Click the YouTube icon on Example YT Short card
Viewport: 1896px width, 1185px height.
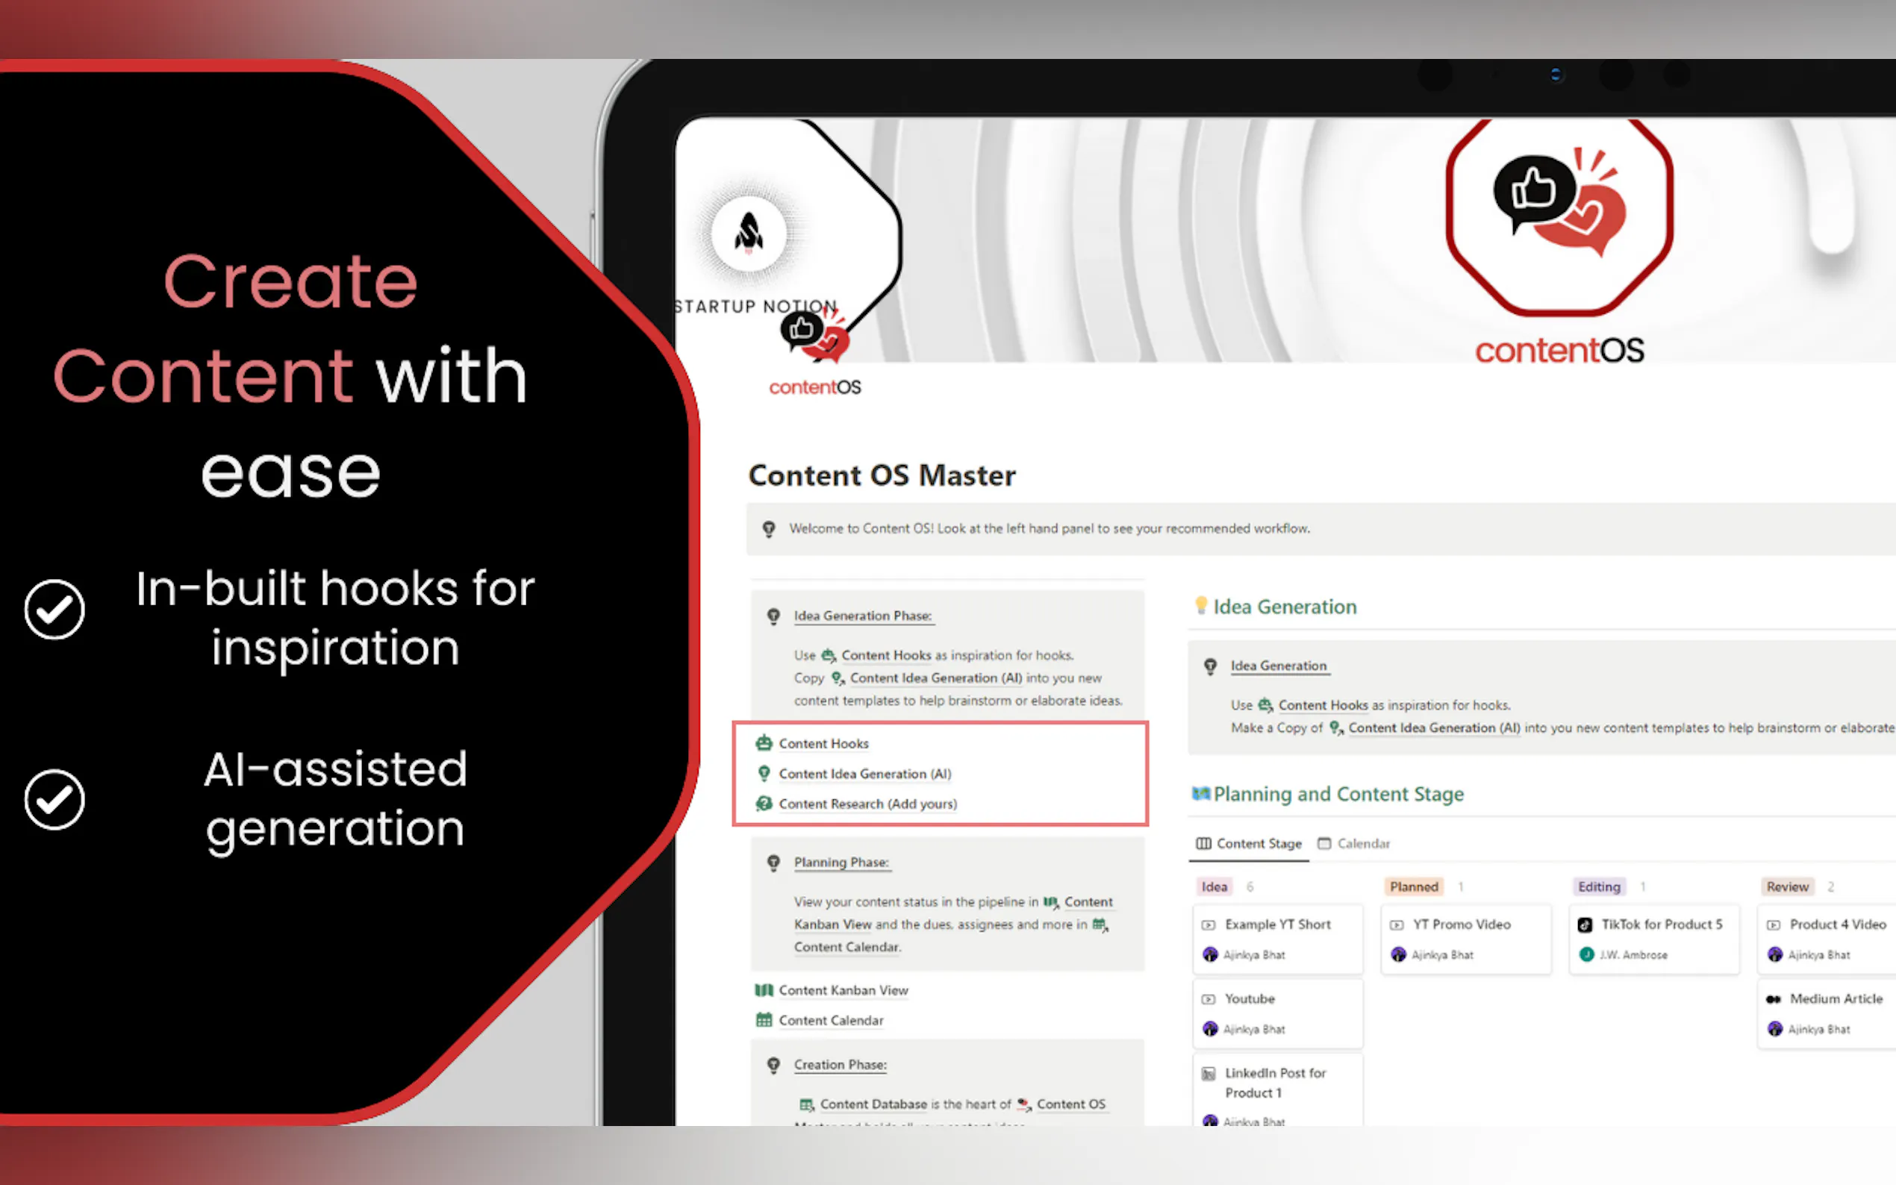1208,924
